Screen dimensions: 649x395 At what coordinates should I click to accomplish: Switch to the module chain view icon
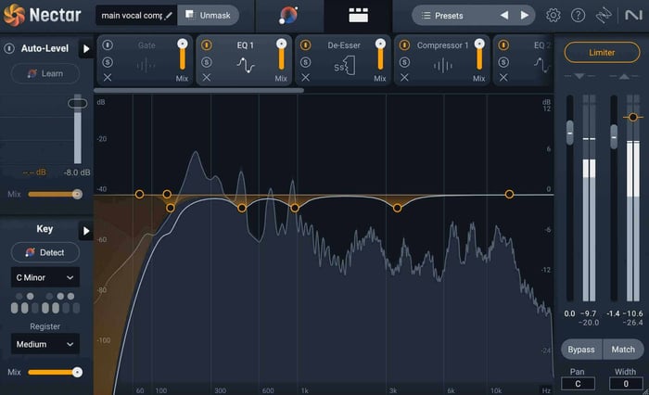pyautogui.click(x=358, y=16)
